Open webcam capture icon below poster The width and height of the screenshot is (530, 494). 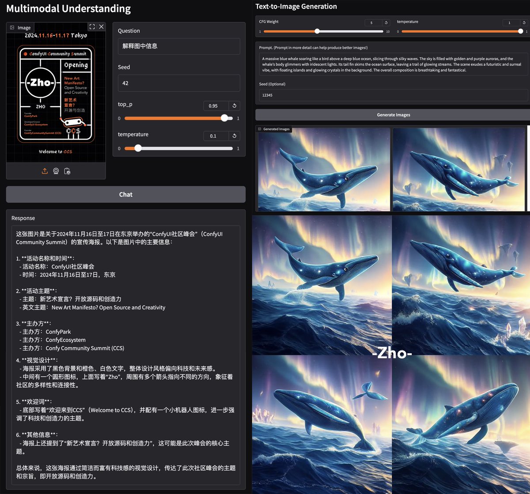coord(56,171)
